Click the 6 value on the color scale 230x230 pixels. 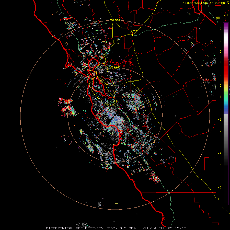tap(221, 40)
